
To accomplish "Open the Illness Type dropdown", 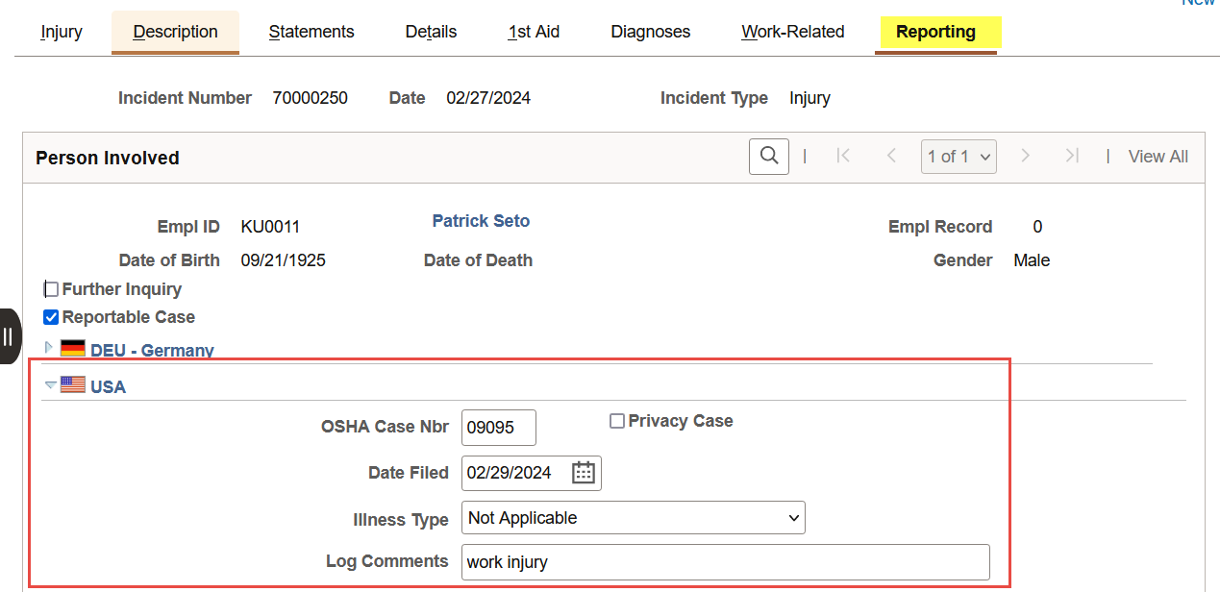I will [633, 518].
